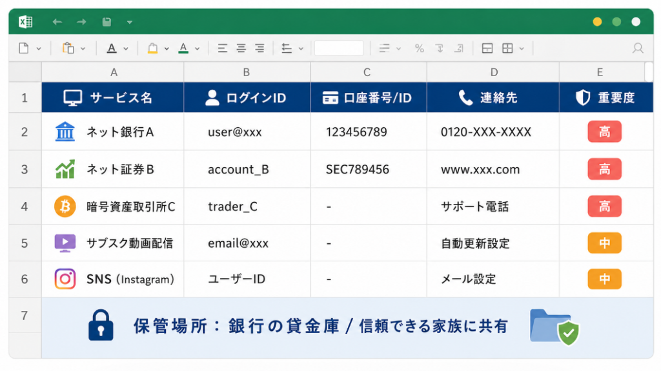Select row 7 header
This screenshot has width=661, height=371.
click(x=25, y=316)
